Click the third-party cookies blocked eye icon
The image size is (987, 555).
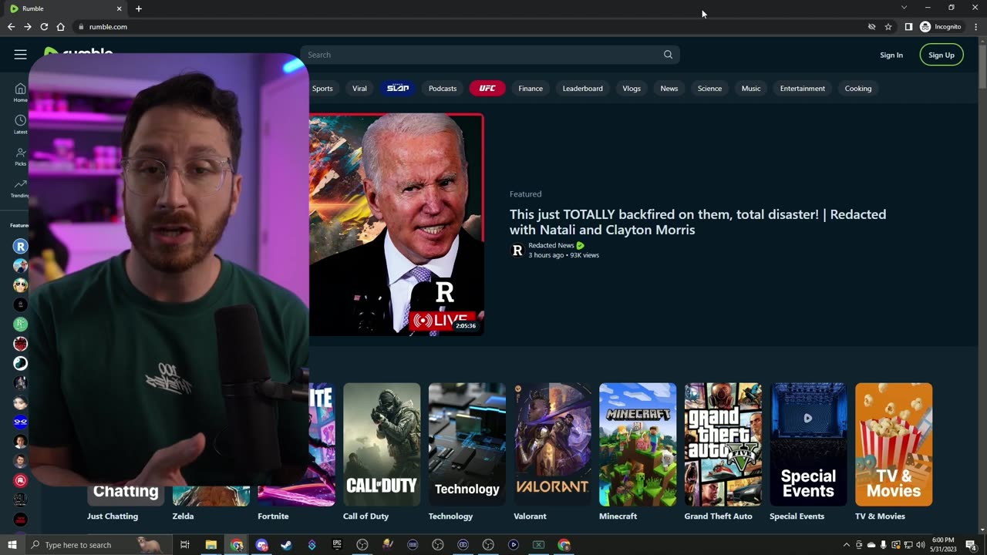click(x=871, y=27)
